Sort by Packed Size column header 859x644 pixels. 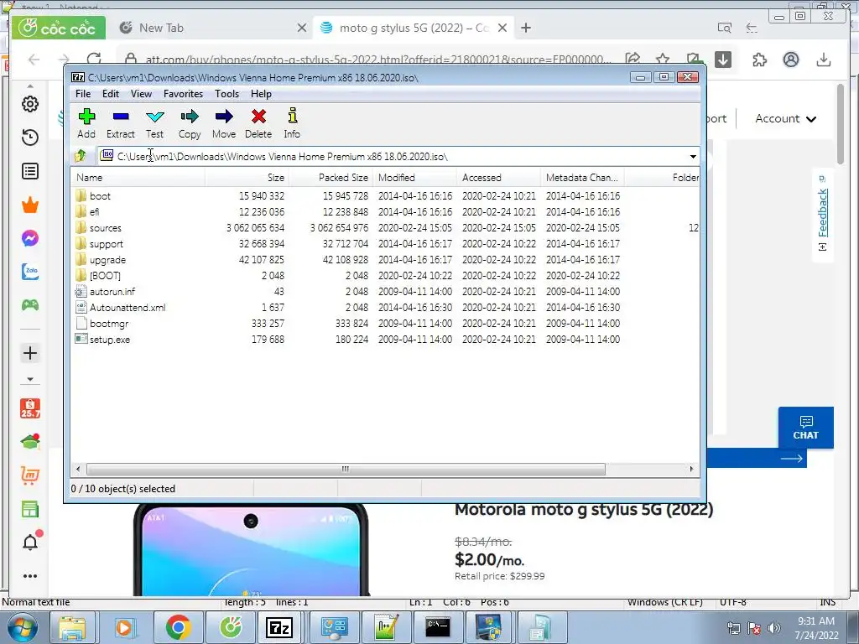pos(331,178)
